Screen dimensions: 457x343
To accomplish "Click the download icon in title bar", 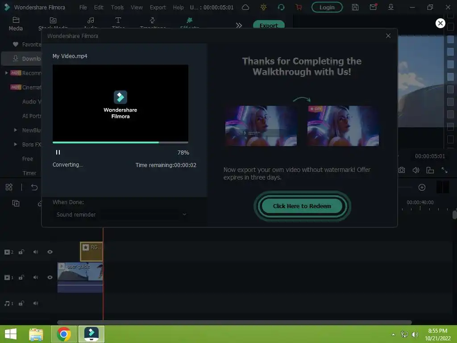I will 391,7.
